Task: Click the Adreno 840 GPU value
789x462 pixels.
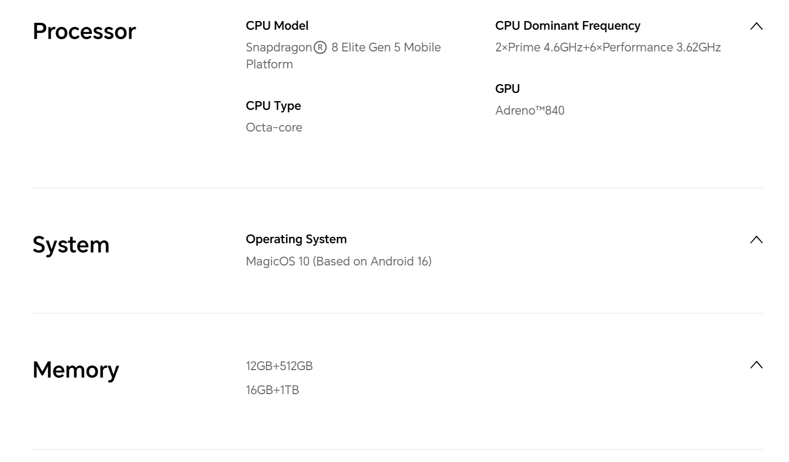Action: pyautogui.click(x=529, y=111)
